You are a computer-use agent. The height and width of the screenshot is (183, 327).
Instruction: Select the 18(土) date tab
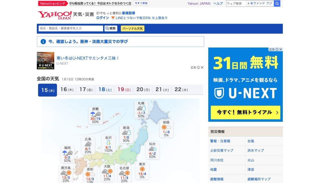tap(105, 89)
